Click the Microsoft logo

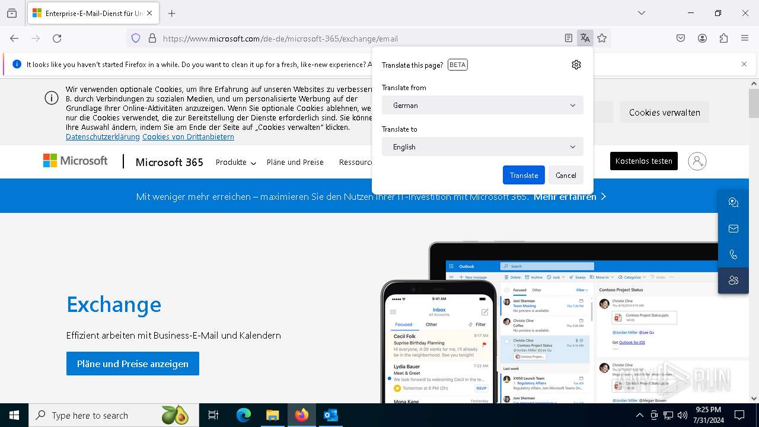75,161
